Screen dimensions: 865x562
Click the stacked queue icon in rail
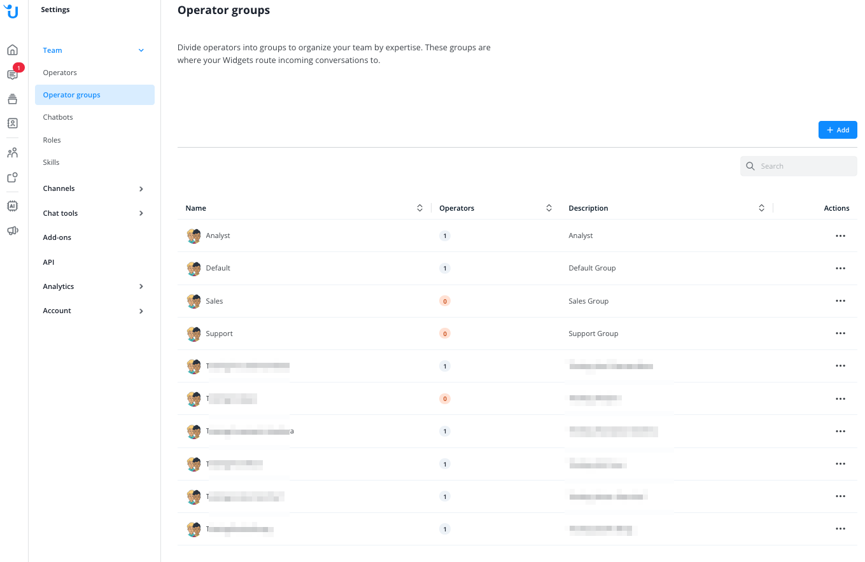click(x=13, y=99)
